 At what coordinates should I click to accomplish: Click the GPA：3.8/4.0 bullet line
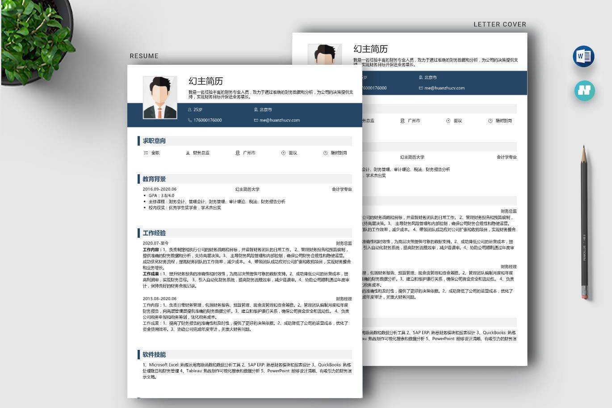coord(161,195)
